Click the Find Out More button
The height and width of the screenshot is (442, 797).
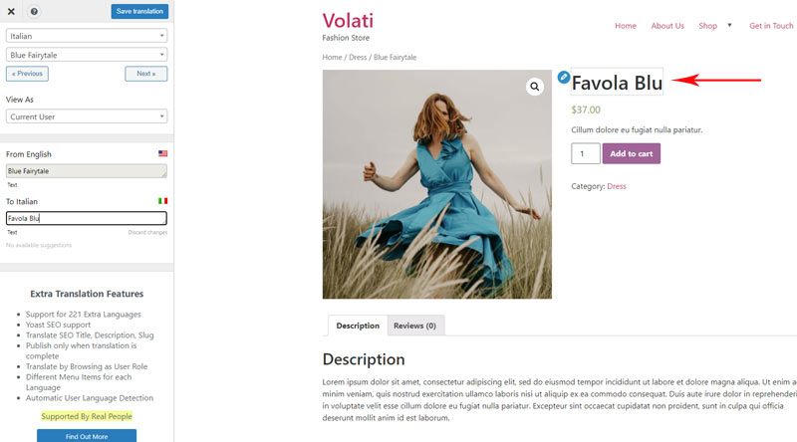[x=87, y=436]
